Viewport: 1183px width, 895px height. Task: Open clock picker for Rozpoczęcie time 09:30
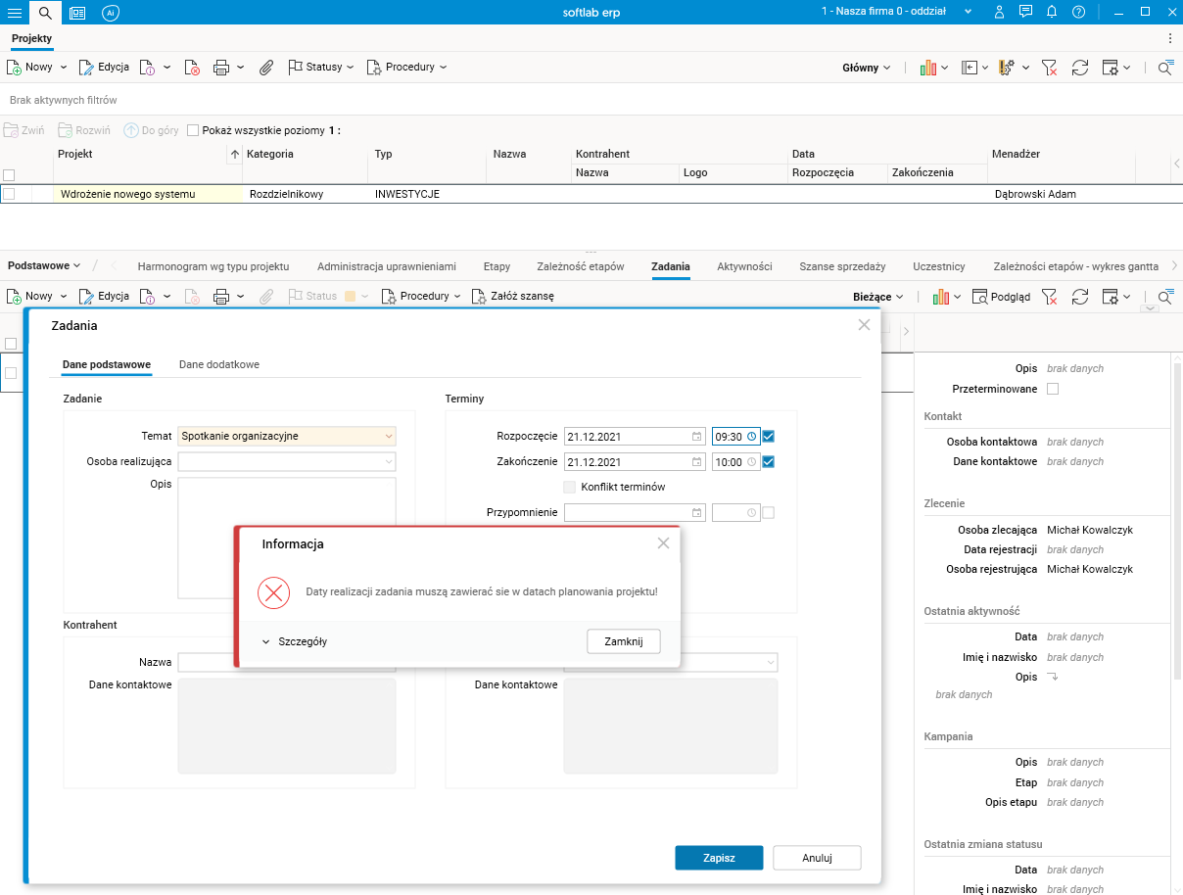[x=751, y=437]
